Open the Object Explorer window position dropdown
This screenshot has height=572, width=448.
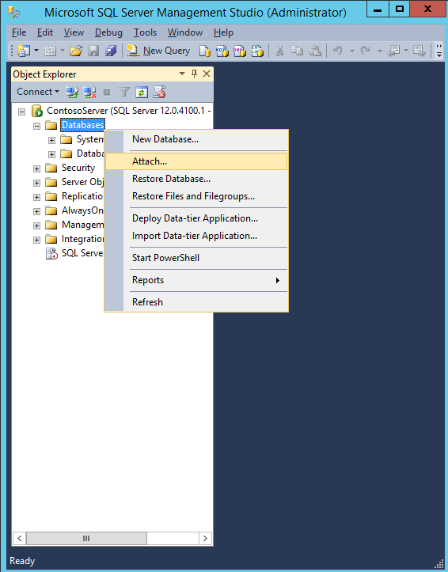[x=182, y=74]
